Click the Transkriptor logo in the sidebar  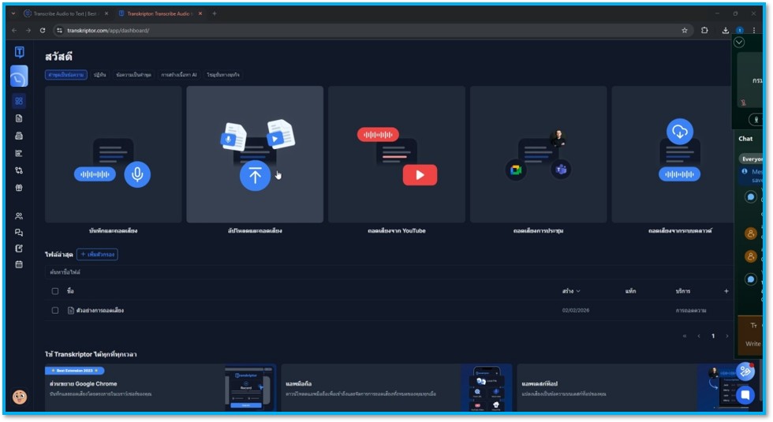[x=19, y=52]
